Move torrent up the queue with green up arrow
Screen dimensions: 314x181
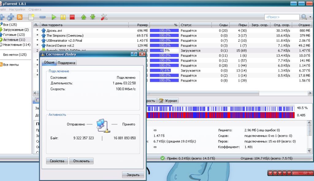click(x=83, y=17)
